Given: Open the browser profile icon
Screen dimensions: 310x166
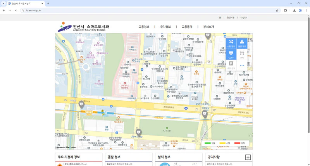Looking at the screenshot, I should click(300, 10).
